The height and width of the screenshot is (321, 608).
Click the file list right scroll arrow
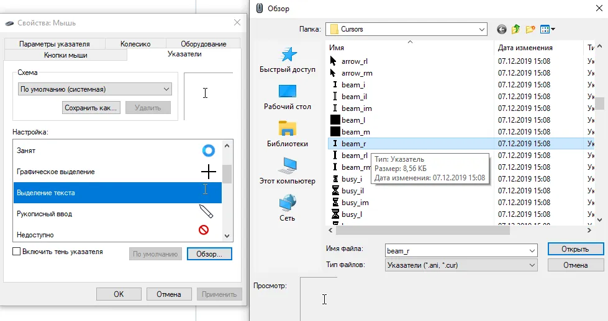(x=589, y=230)
